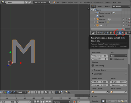Enable the Fill Deformed checkbox
The width and height of the screenshot is (131, 103).
pos(111,59)
